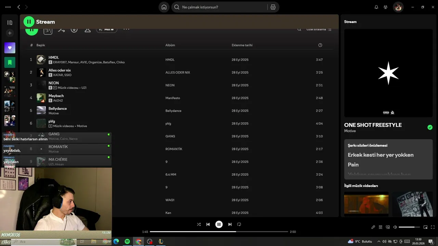
Task: Open the Browse icon inside search bar
Action: [273, 7]
